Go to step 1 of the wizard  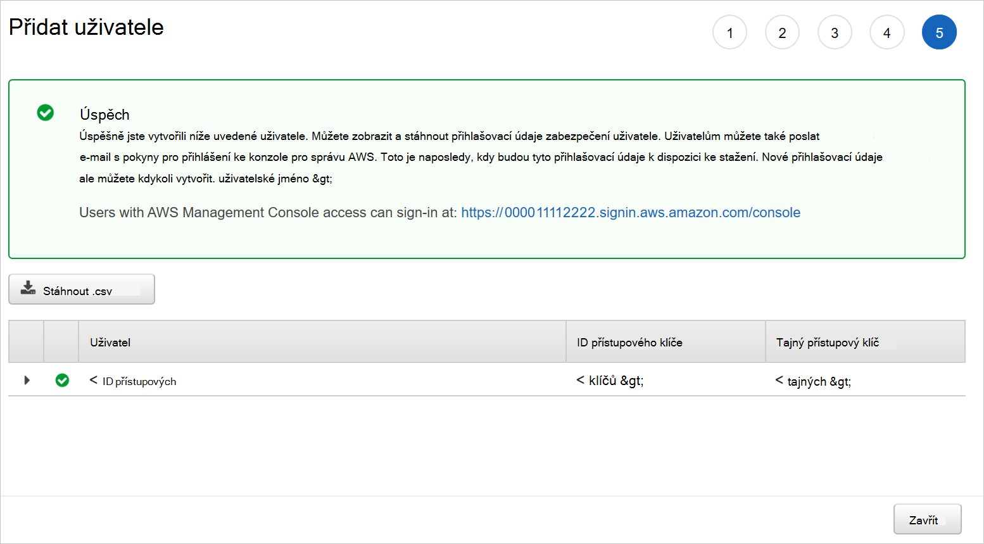point(729,32)
